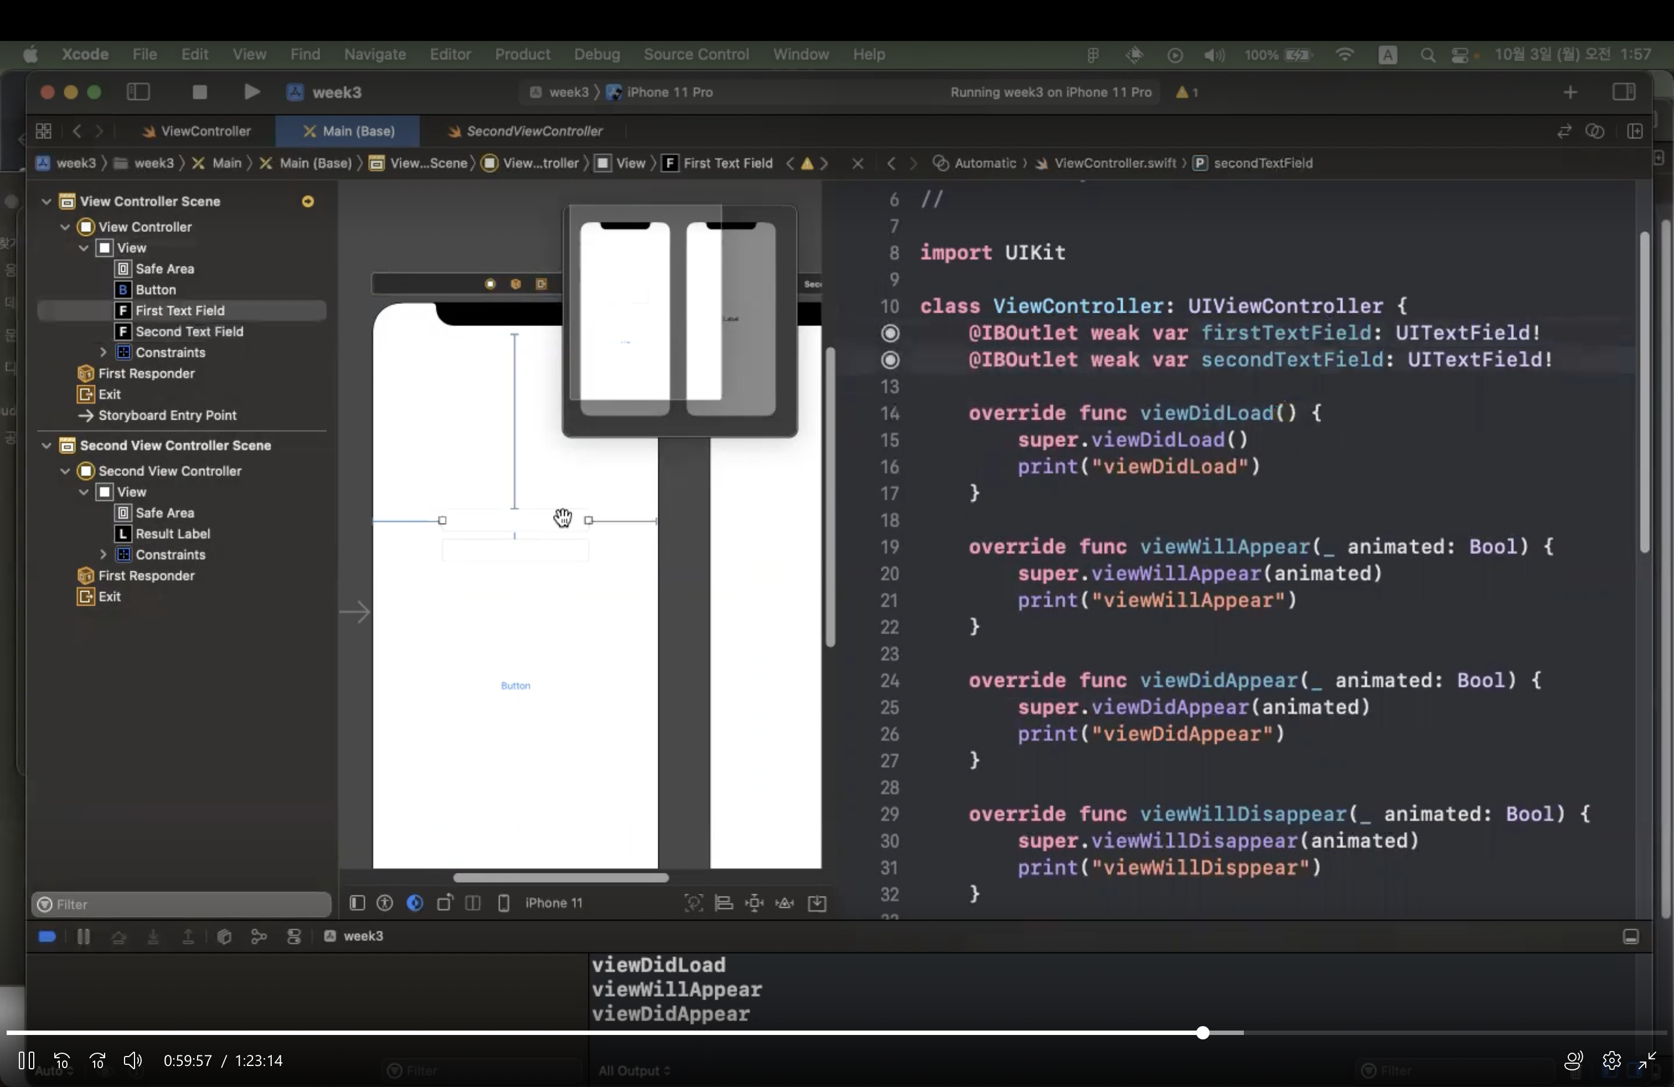
Task: Click the Resolve Auto Layout Issues icon
Action: pos(785,903)
